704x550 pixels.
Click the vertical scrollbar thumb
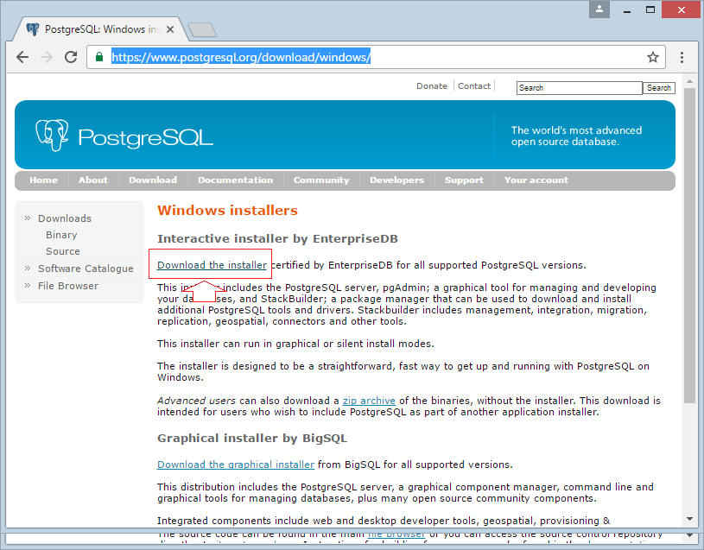689,245
